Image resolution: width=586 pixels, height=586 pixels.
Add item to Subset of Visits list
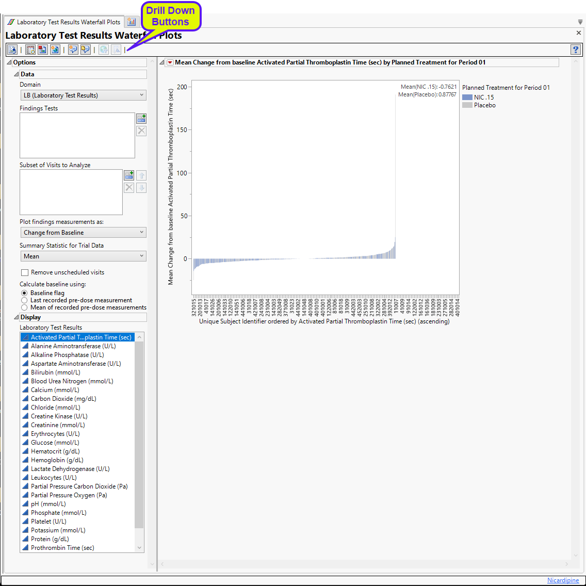(x=129, y=175)
